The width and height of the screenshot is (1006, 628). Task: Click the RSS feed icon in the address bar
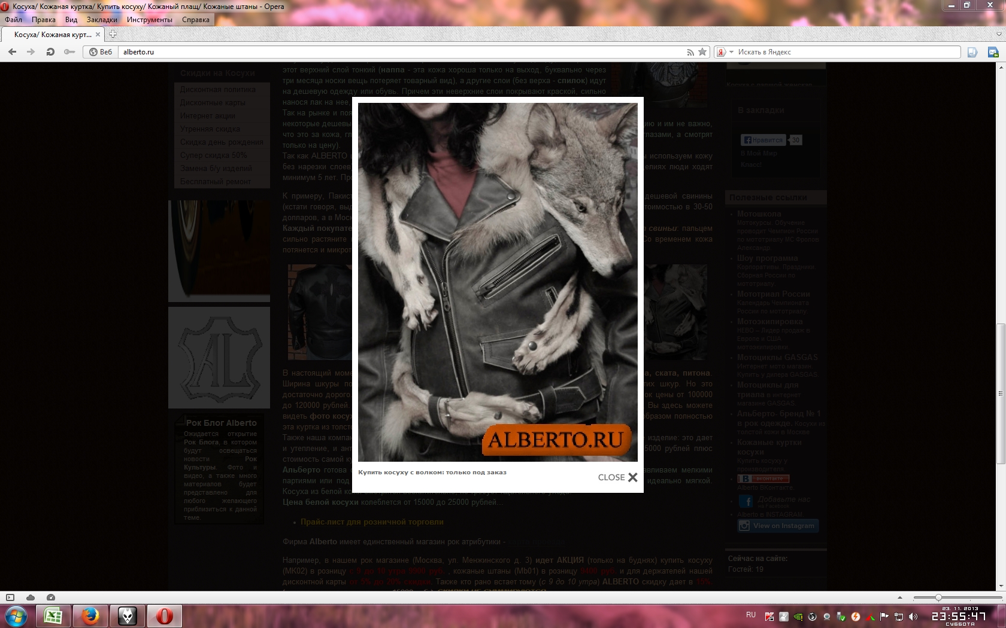(x=690, y=52)
